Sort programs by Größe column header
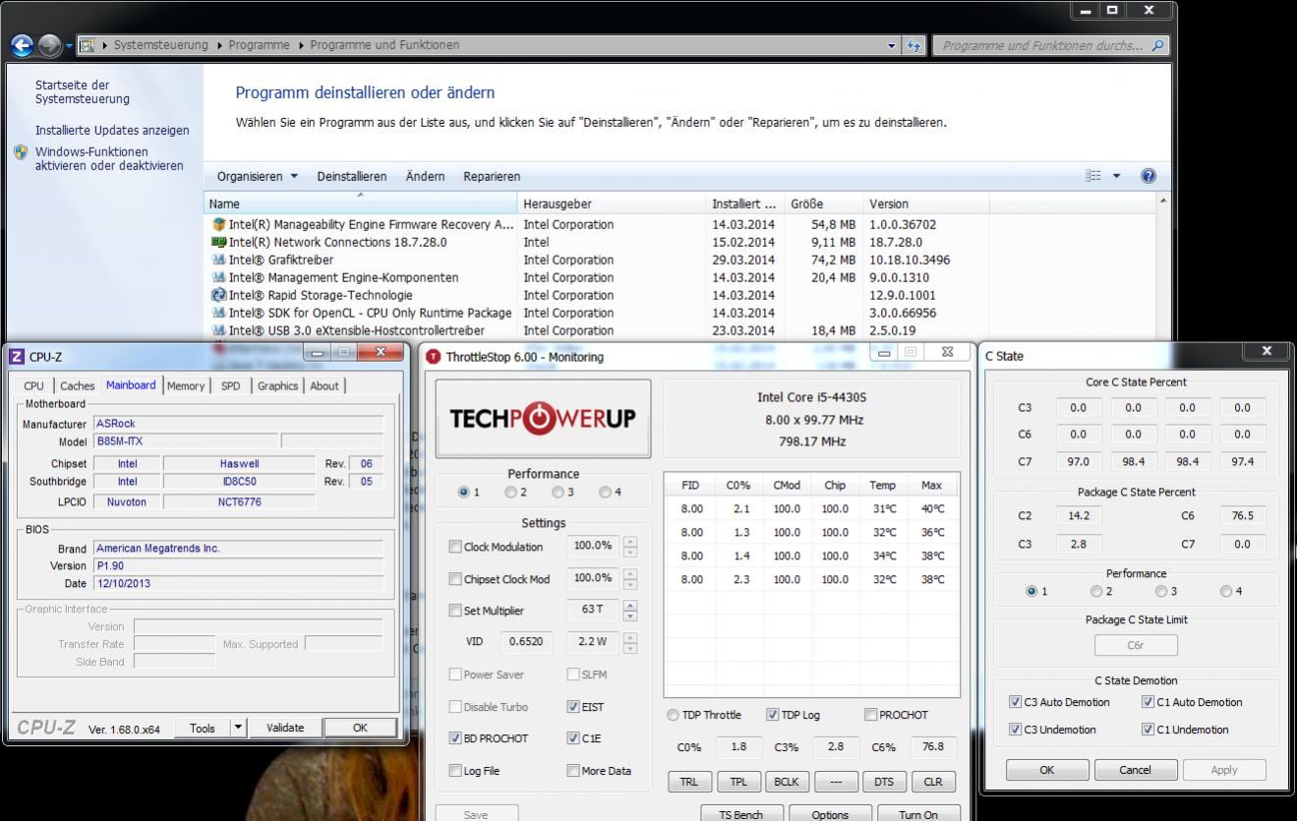 [x=824, y=204]
